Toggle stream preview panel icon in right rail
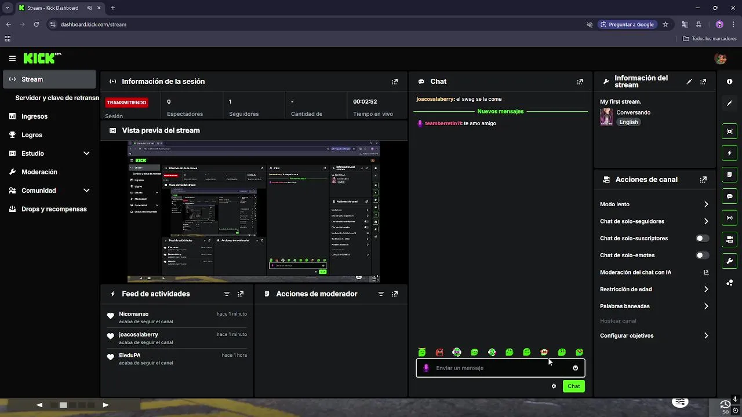The width and height of the screenshot is (742, 417). pyautogui.click(x=730, y=131)
